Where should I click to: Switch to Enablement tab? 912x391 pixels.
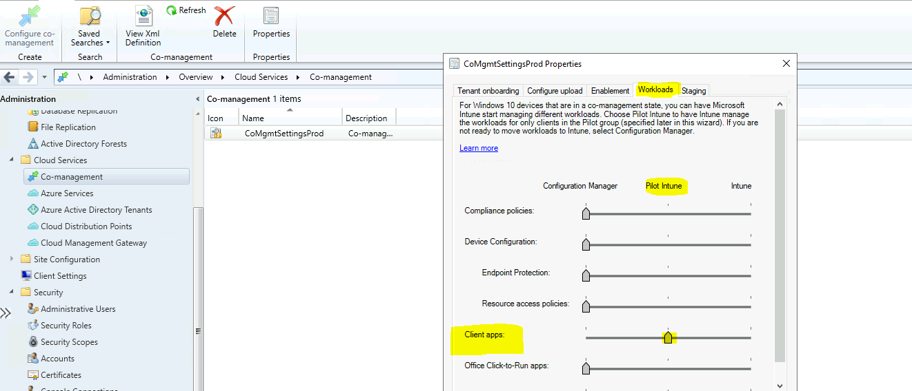tap(610, 91)
